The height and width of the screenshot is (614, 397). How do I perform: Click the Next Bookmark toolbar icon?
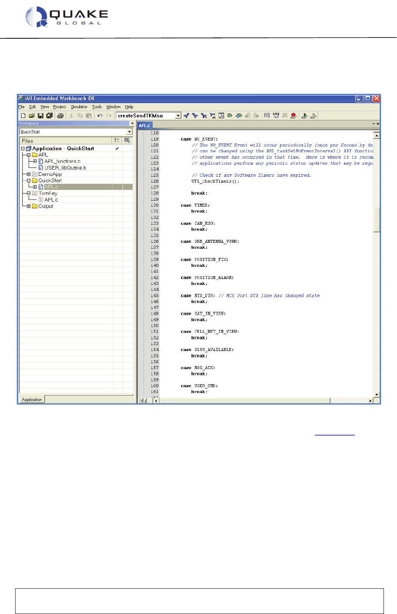239,115
